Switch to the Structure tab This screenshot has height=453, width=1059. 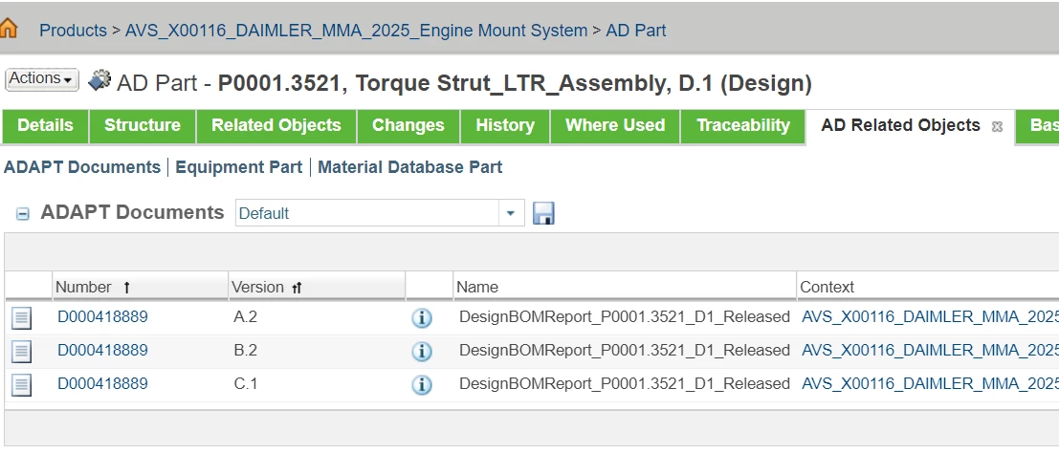pos(142,125)
